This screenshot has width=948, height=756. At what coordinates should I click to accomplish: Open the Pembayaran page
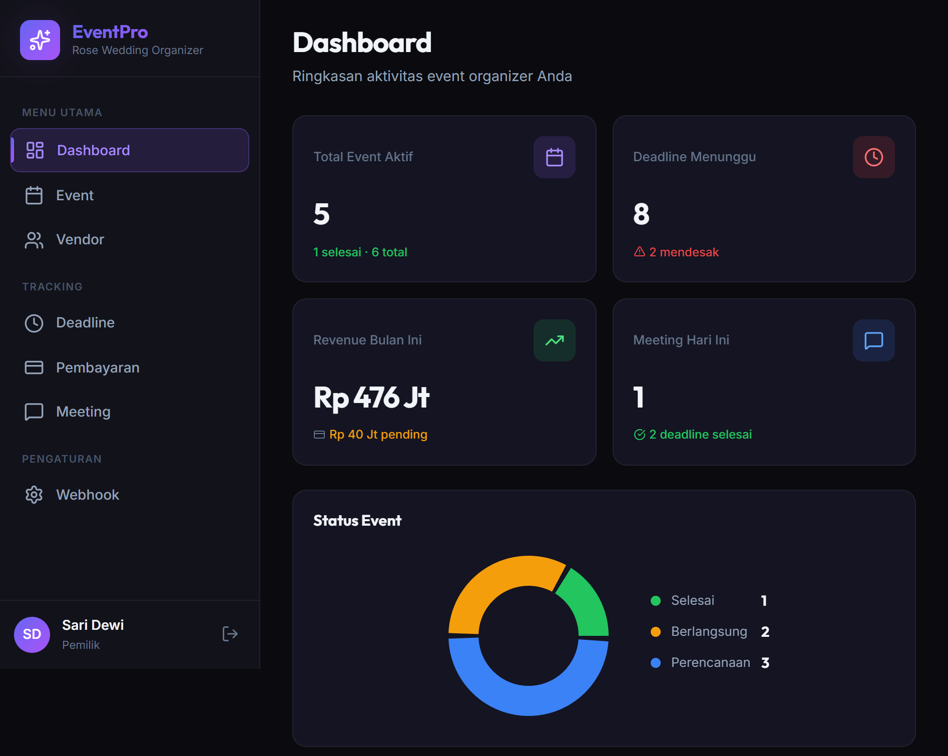(98, 367)
